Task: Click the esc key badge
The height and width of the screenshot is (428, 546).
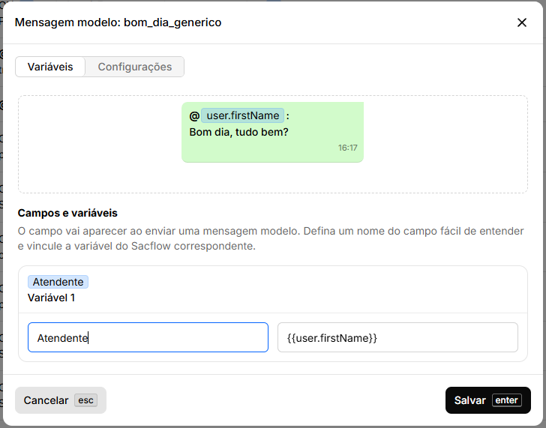Action: (86, 400)
